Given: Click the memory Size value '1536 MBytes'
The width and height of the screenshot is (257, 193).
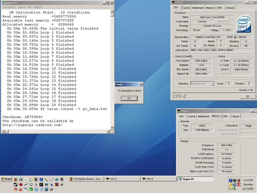Looking at the screenshot, I should (x=202, y=130).
